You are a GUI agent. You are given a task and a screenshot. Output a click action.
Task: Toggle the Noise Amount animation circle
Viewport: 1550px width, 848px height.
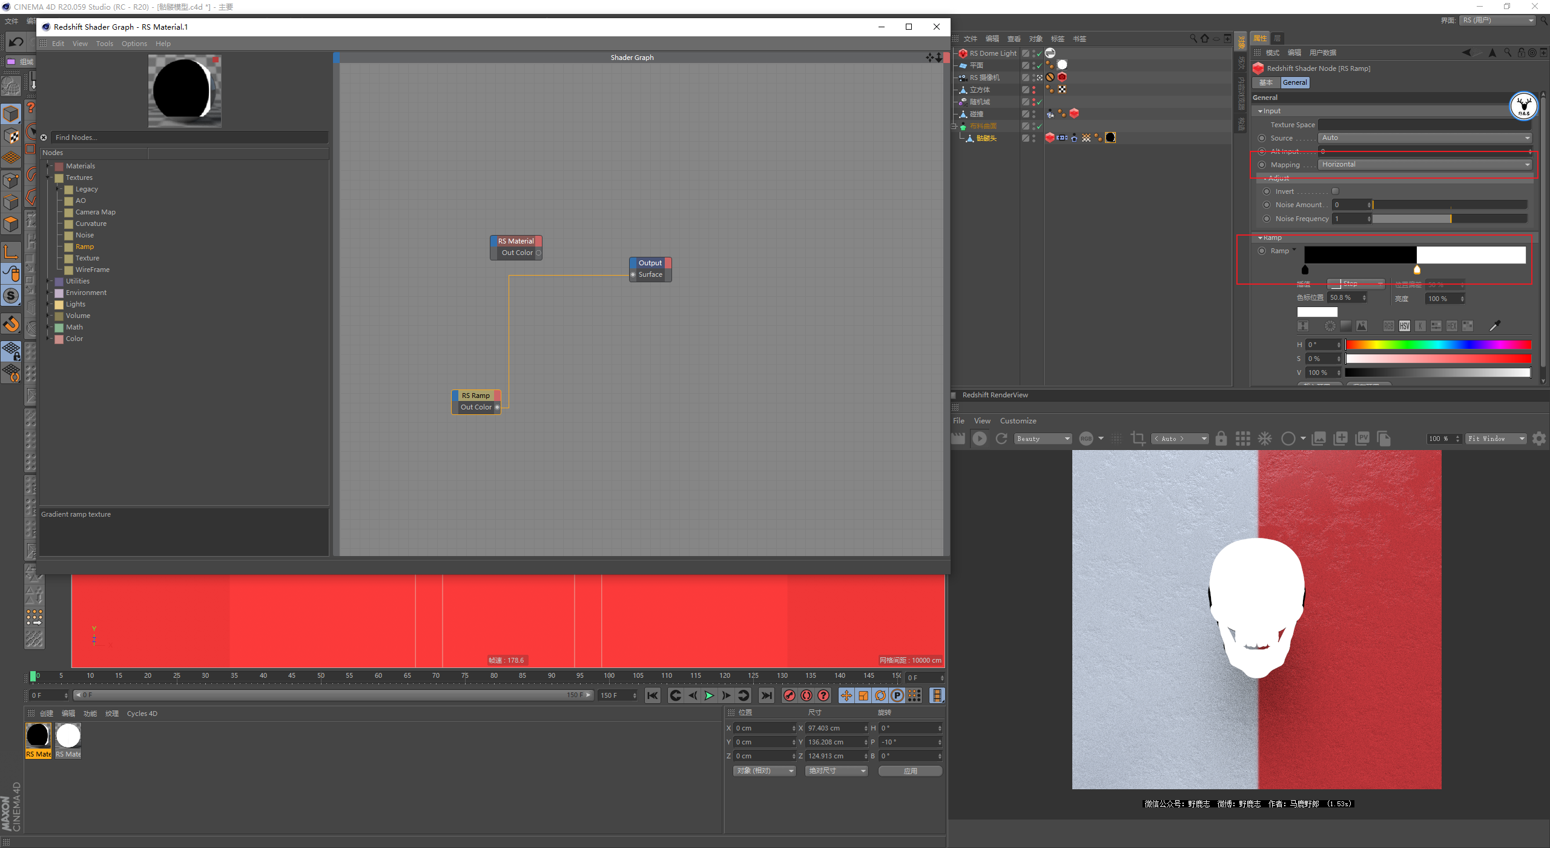pyautogui.click(x=1266, y=205)
